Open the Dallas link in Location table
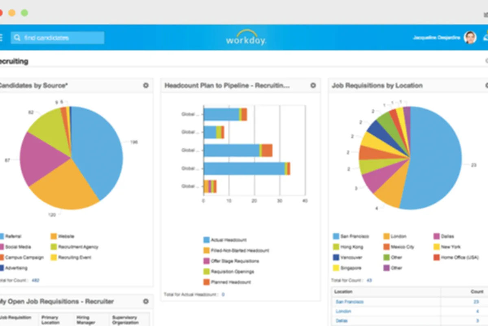 click(341, 321)
